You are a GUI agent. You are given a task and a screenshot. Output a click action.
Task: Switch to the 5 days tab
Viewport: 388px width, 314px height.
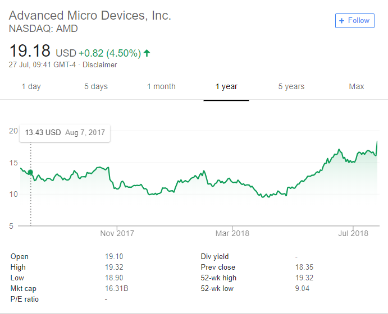click(95, 86)
